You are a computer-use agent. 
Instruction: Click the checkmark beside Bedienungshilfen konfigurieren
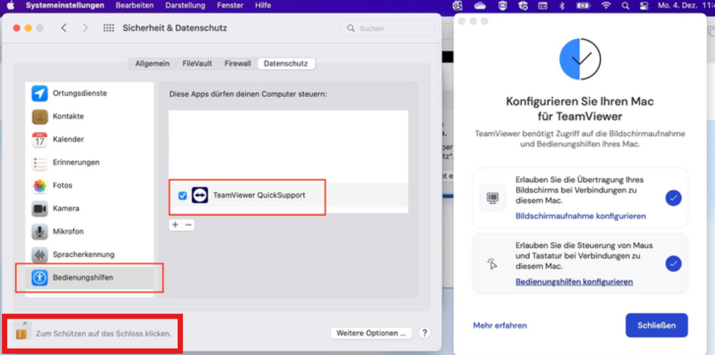click(x=673, y=263)
